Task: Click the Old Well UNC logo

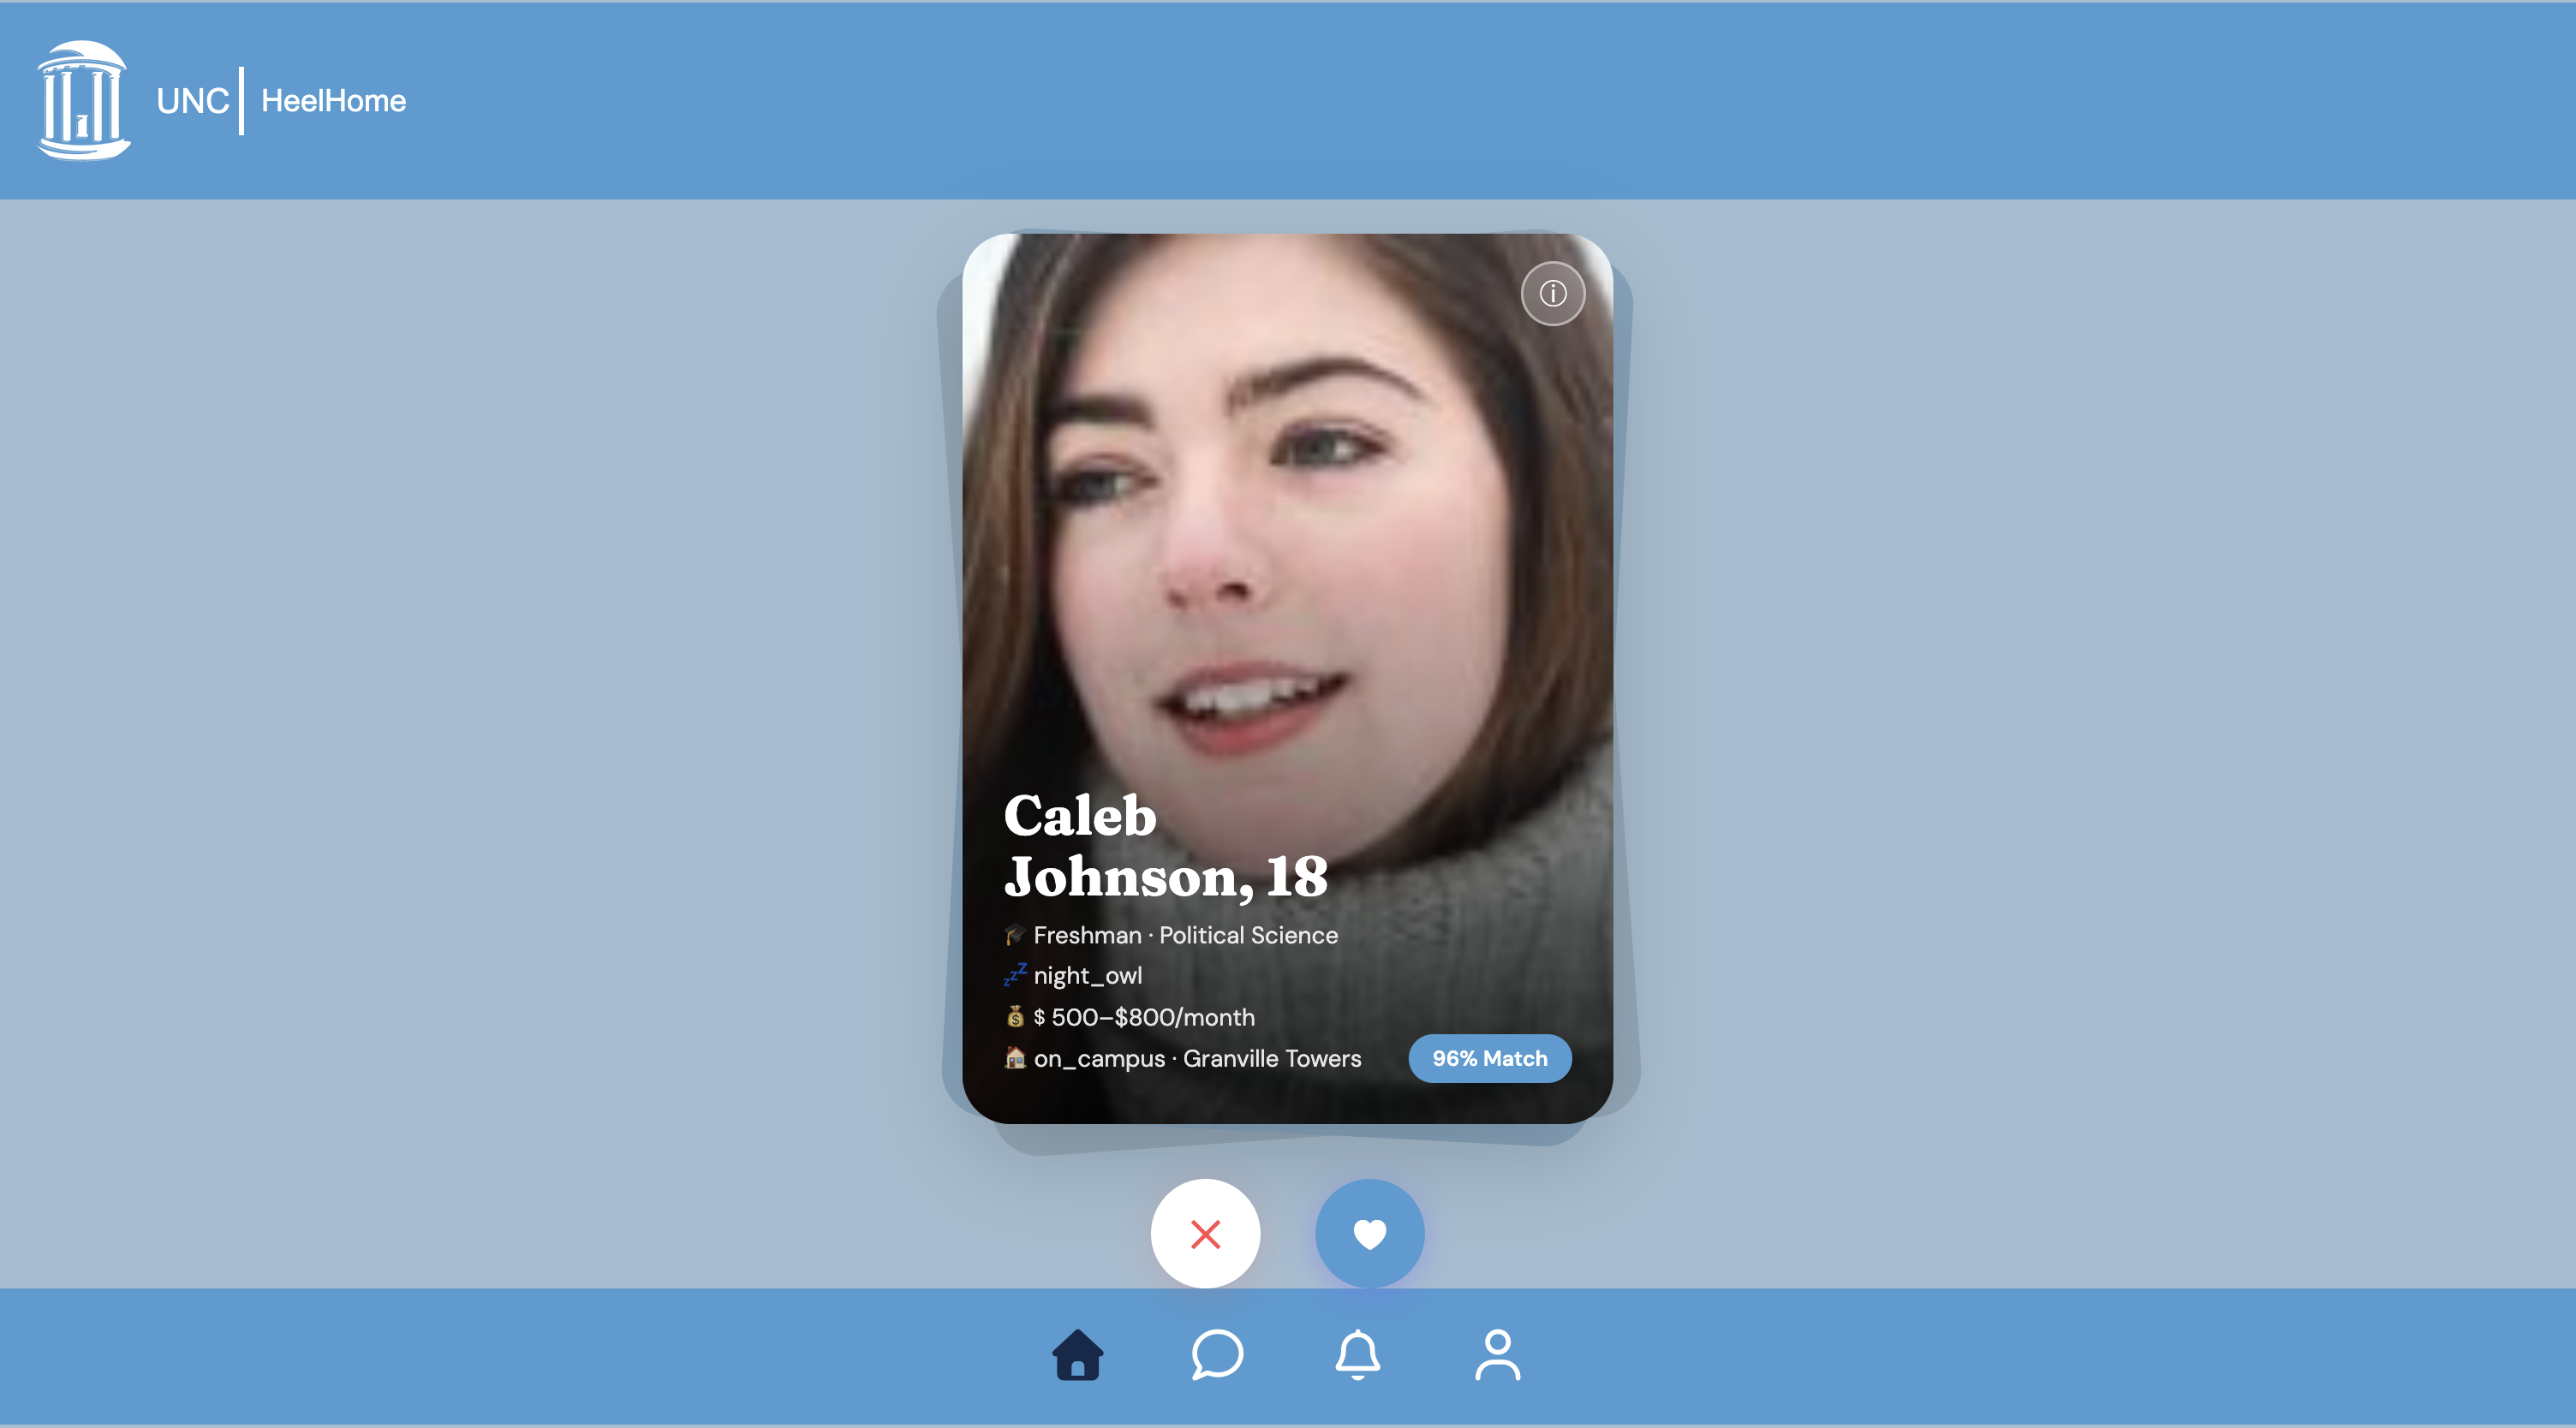Action: [84, 100]
